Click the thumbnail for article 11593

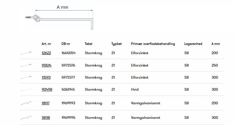tap(26, 77)
